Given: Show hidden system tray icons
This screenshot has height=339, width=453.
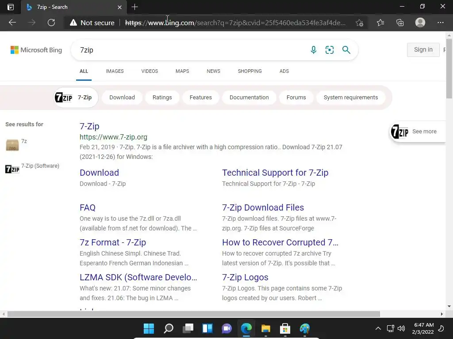Looking at the screenshot, I should pyautogui.click(x=378, y=328).
